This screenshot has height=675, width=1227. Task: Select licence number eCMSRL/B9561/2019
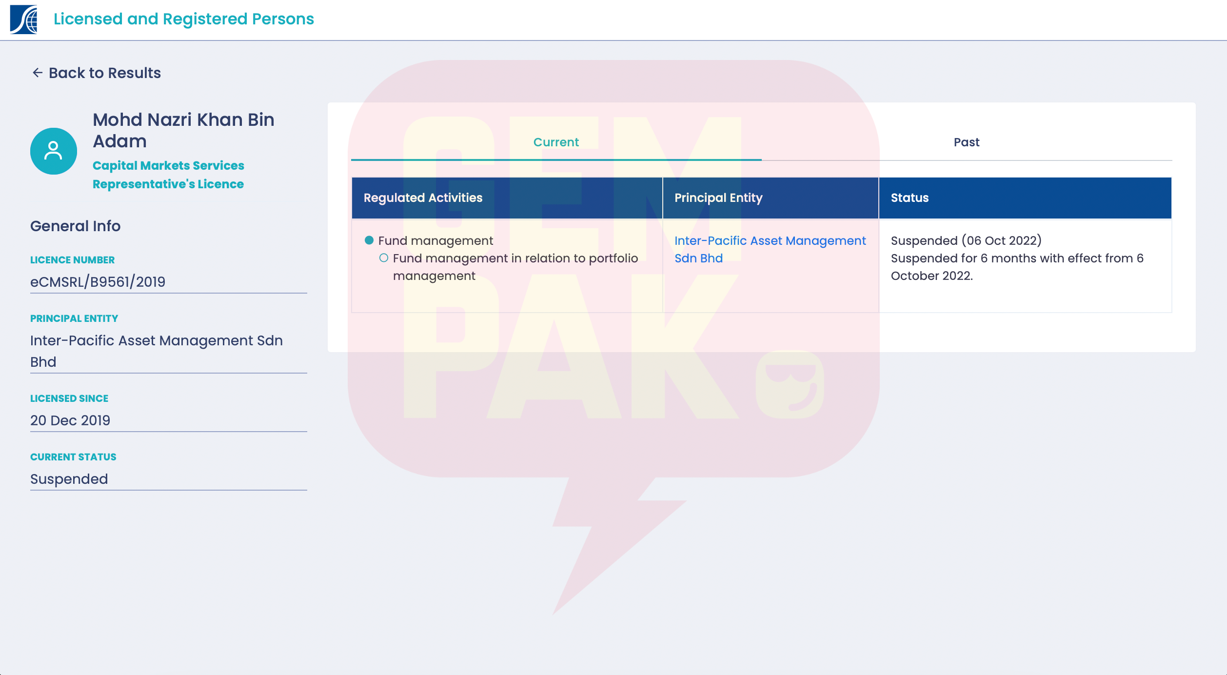pos(98,282)
